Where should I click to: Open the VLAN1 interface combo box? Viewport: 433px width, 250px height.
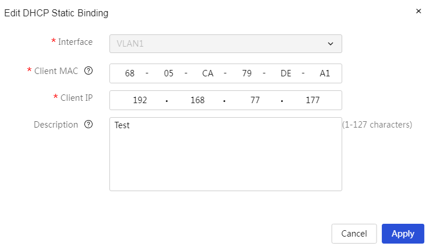226,44
